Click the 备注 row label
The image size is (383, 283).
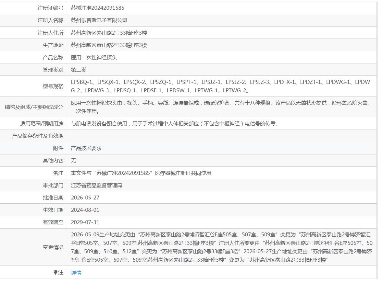coord(58,173)
